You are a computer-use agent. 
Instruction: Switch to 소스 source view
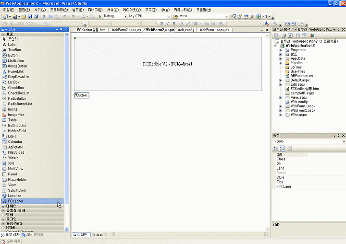98,235
